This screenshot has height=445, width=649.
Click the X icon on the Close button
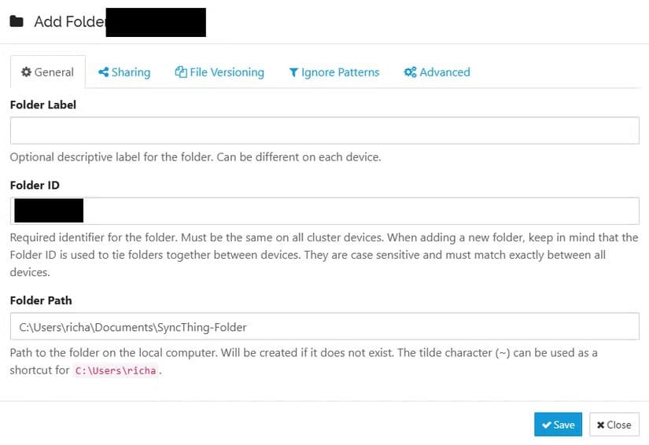601,425
